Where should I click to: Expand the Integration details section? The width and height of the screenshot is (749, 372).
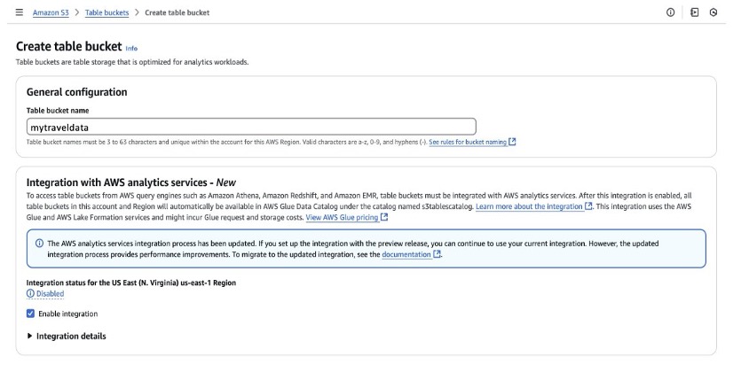pyautogui.click(x=67, y=337)
